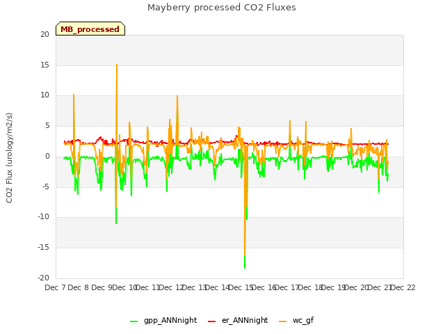Toggle the wc_gf legend entry
Screen dimensions: 445x334
click(296, 320)
